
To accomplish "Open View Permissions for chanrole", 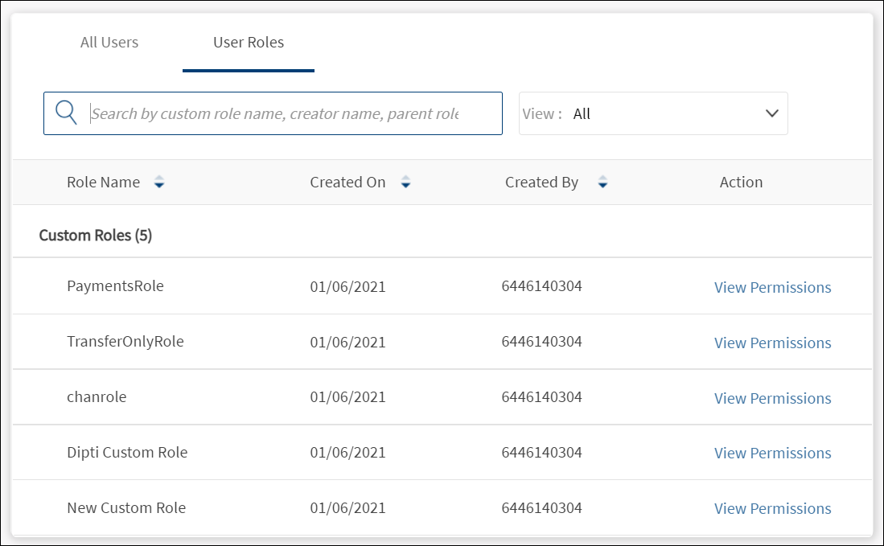I will [772, 398].
